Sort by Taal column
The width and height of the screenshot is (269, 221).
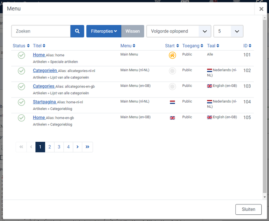coord(213,46)
